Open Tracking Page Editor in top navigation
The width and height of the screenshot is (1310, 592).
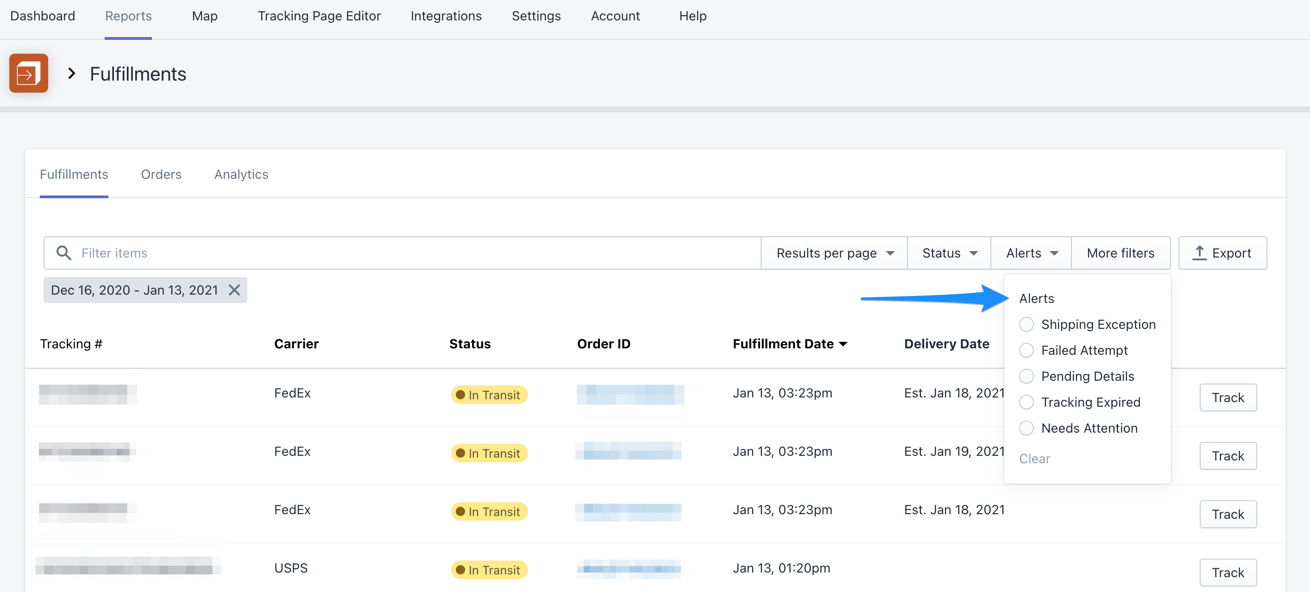319,16
